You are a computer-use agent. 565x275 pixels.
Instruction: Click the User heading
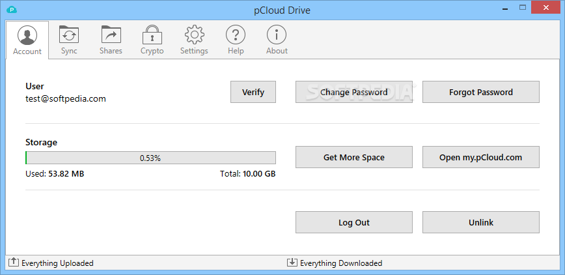click(34, 86)
